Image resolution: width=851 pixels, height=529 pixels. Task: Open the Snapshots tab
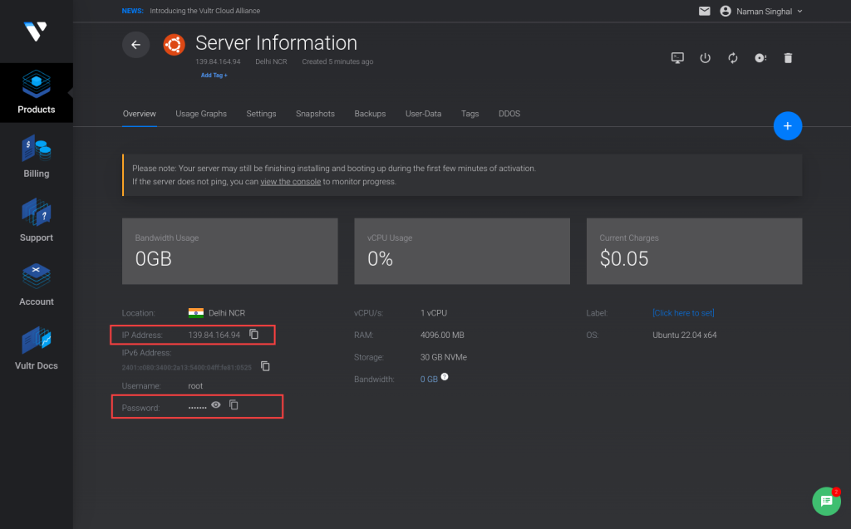(x=315, y=114)
